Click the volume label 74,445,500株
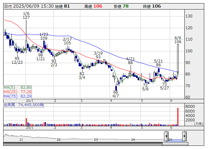Screen dimensions: 208x149 click(24, 105)
